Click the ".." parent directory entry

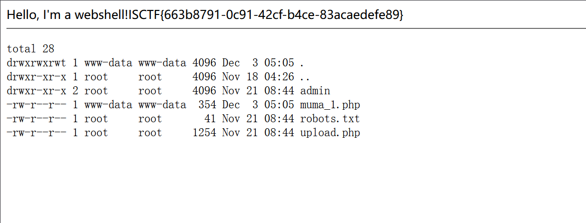point(306,77)
